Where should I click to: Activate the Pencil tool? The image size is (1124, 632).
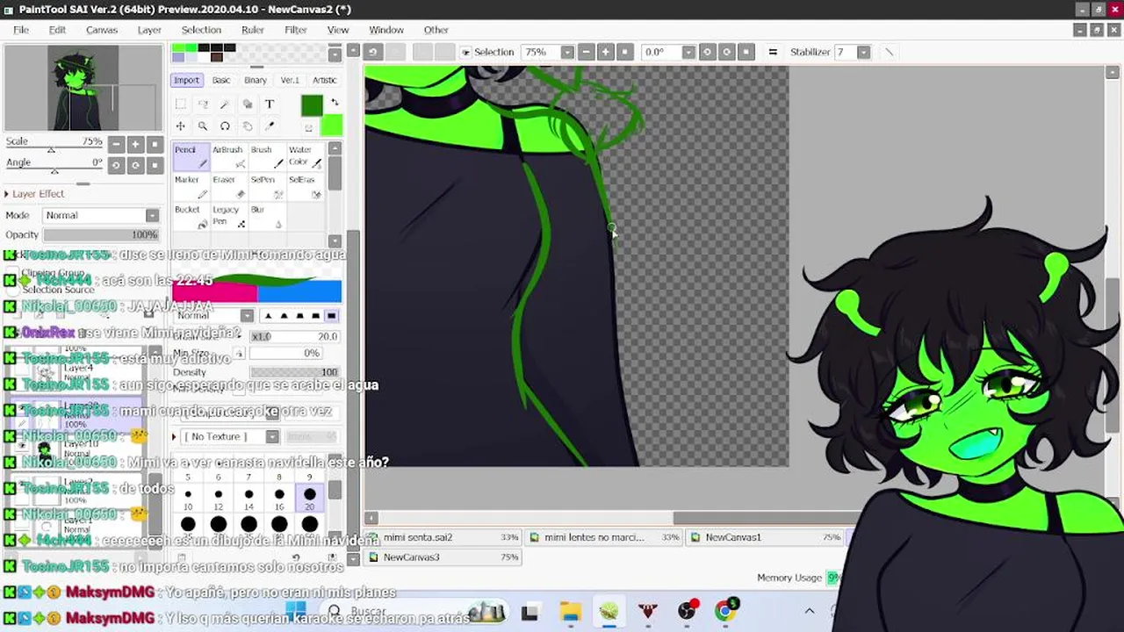click(x=191, y=156)
